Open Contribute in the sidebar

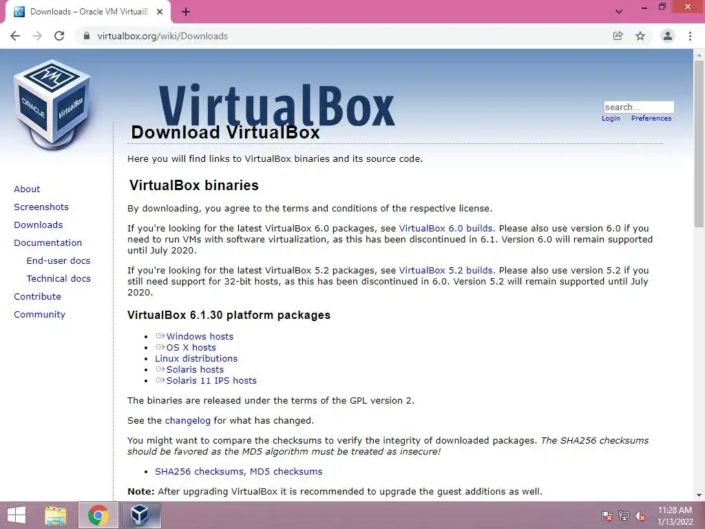click(37, 297)
